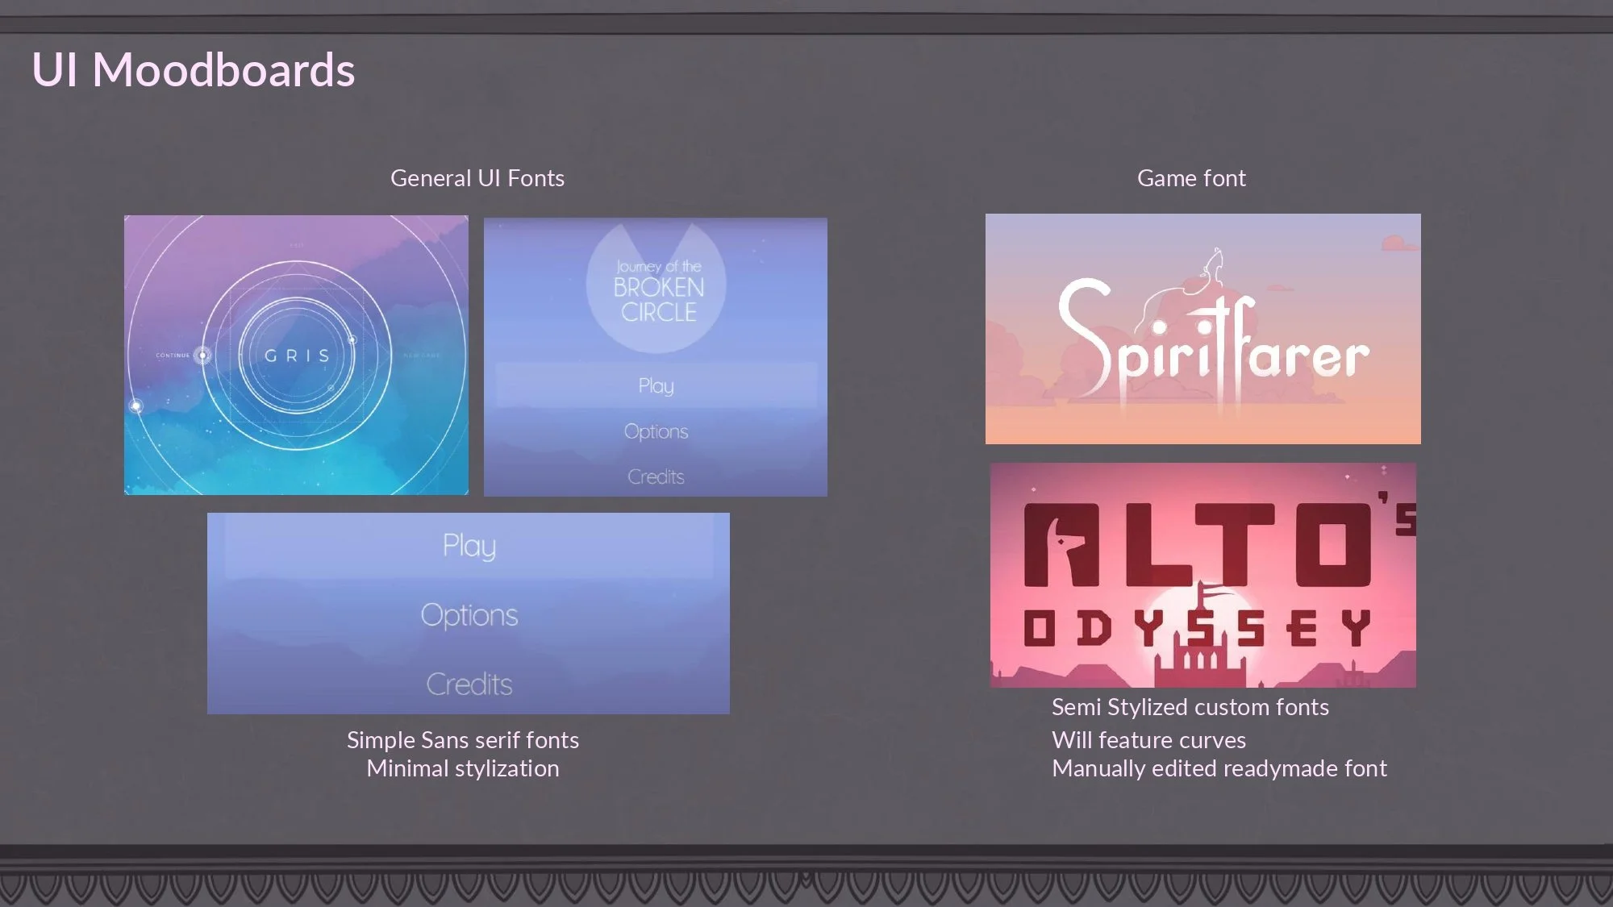Click "Journey of the BROKEN CIRCLE" title text
The image size is (1613, 907).
[658, 291]
